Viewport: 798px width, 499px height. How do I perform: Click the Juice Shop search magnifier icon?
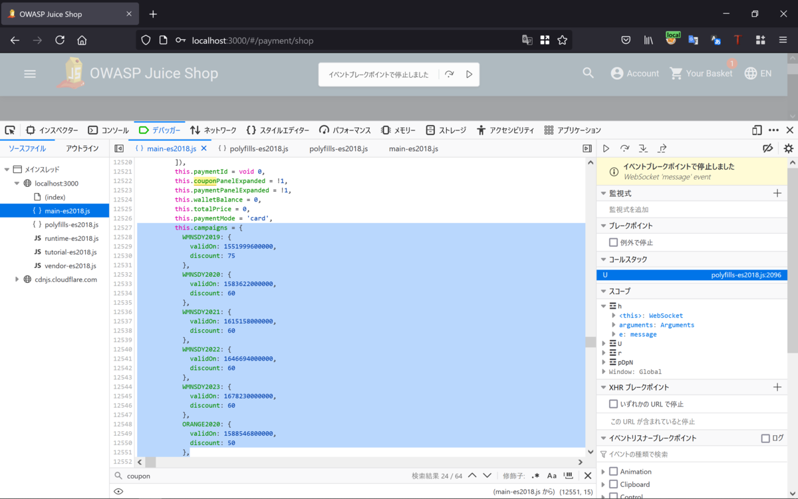(x=588, y=73)
